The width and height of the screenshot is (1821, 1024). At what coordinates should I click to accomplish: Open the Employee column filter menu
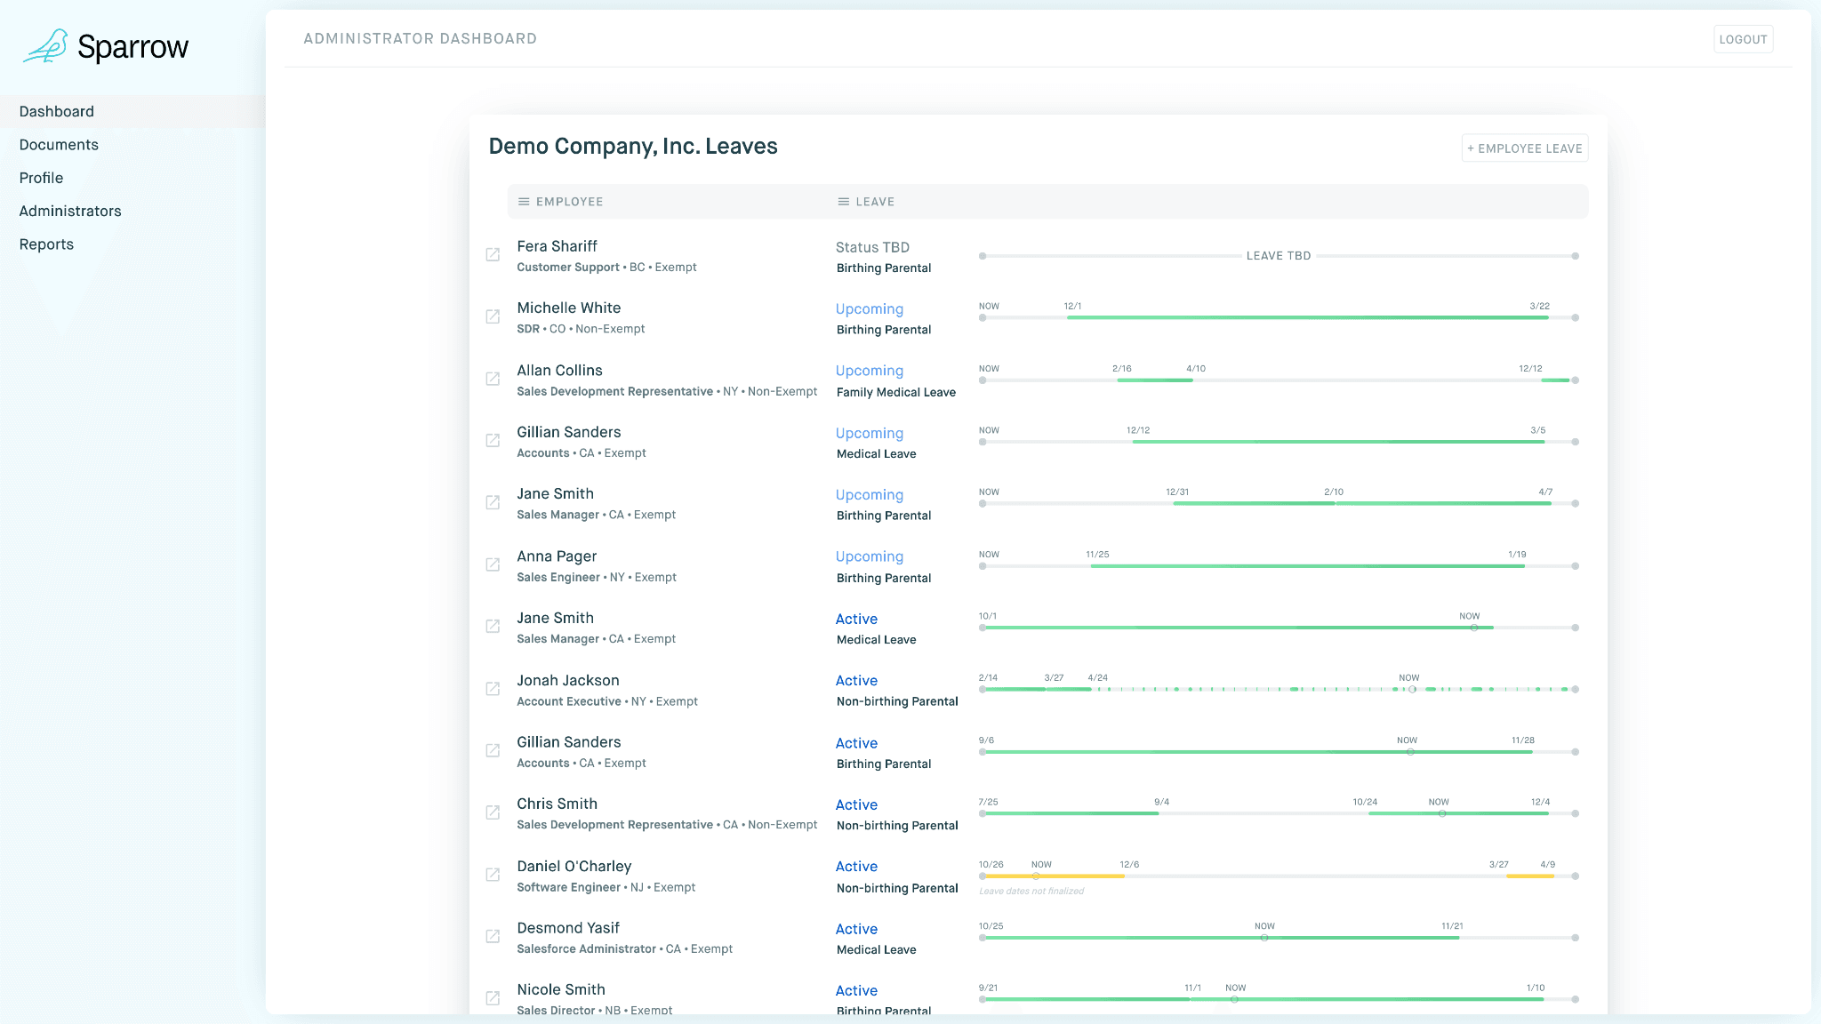(525, 202)
